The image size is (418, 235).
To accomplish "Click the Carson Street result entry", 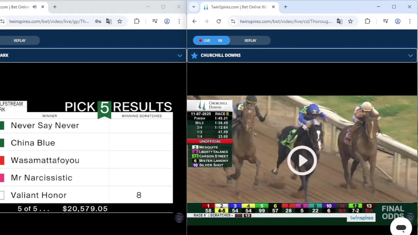I will tap(210, 156).
